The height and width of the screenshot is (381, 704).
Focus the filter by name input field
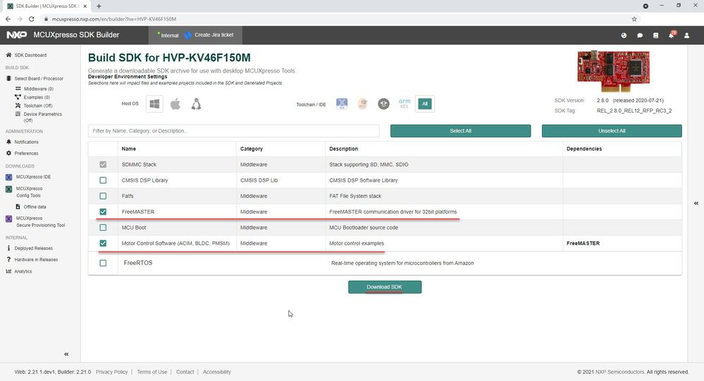pos(233,131)
